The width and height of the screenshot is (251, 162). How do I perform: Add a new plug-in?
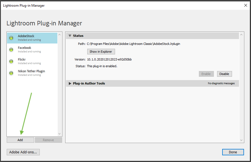coord(20,140)
